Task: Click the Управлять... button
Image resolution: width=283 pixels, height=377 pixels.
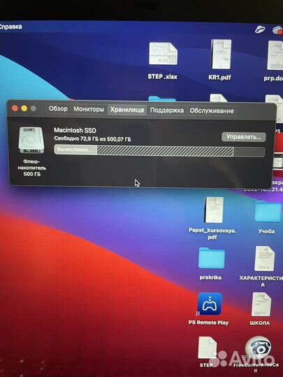Action: [244, 137]
